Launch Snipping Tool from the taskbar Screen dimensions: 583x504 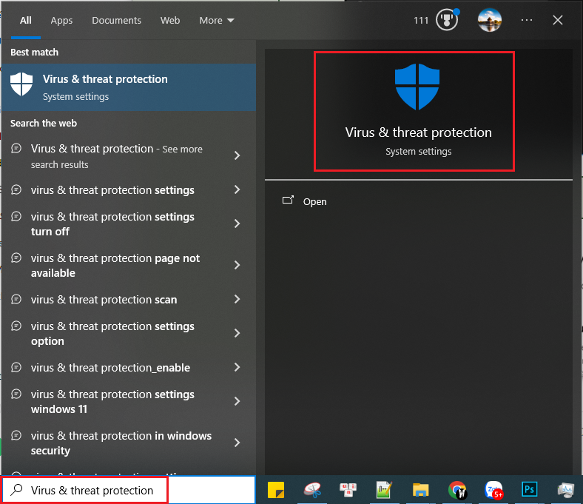click(x=312, y=490)
